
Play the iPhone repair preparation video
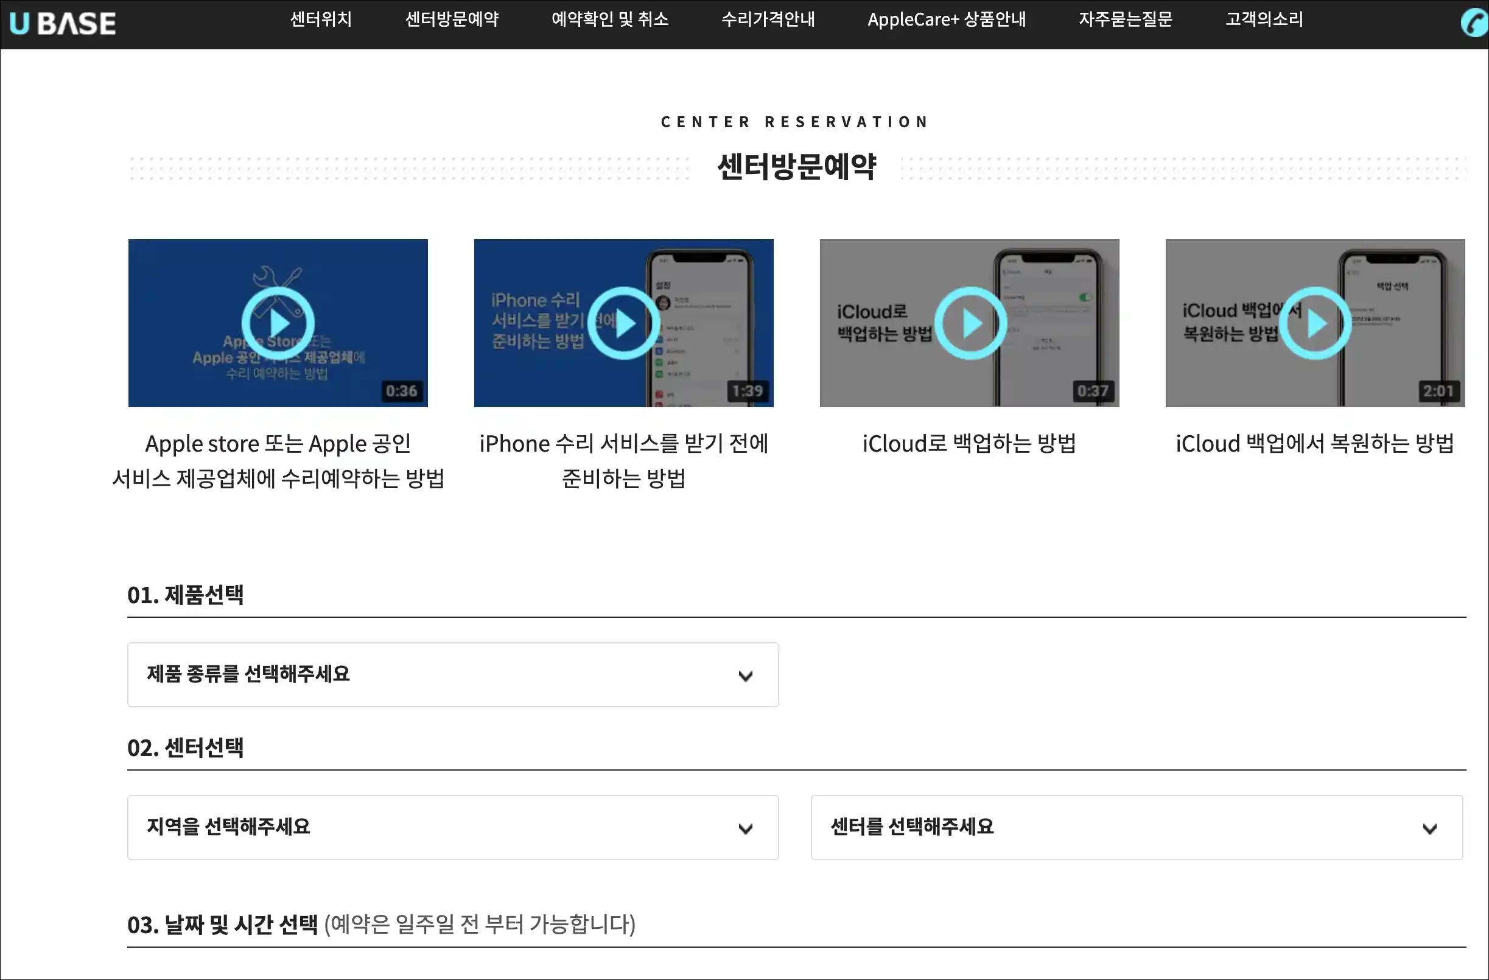tap(624, 323)
